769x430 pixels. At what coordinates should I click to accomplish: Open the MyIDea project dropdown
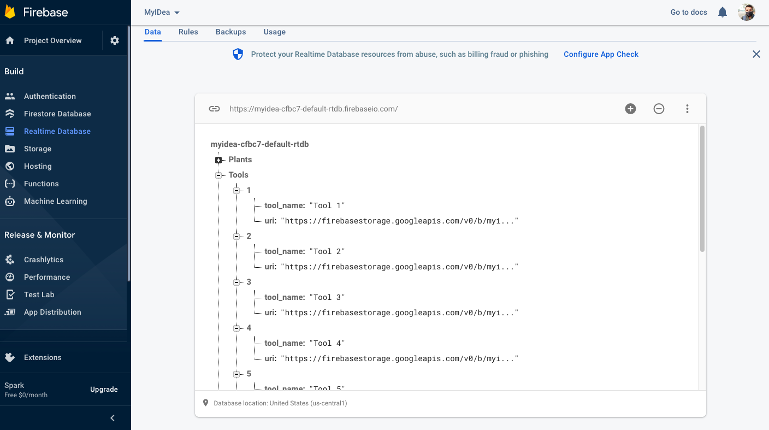(x=162, y=12)
